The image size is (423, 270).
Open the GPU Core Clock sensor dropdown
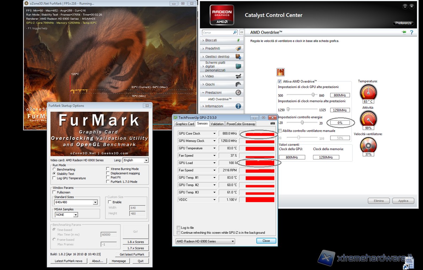pyautogui.click(x=214, y=134)
